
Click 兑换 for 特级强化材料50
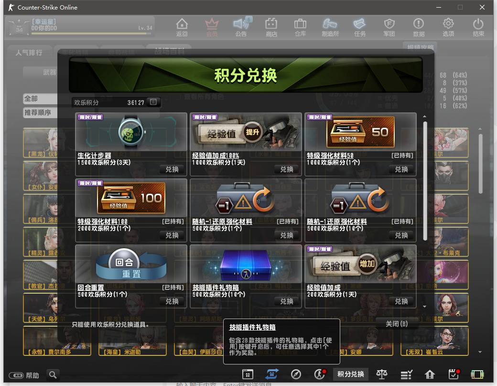[401, 169]
